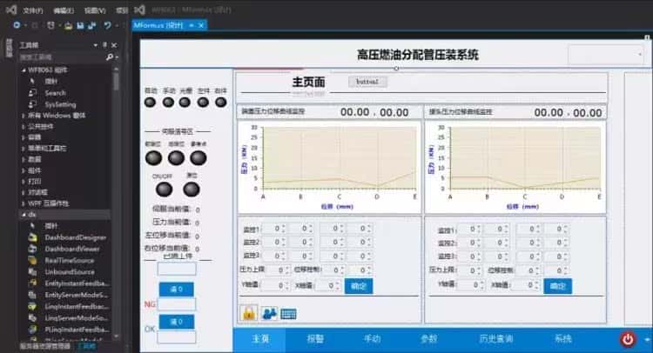This screenshot has width=653, height=353.
Task: Select the Search component in the toolbox
Action: tap(55, 93)
